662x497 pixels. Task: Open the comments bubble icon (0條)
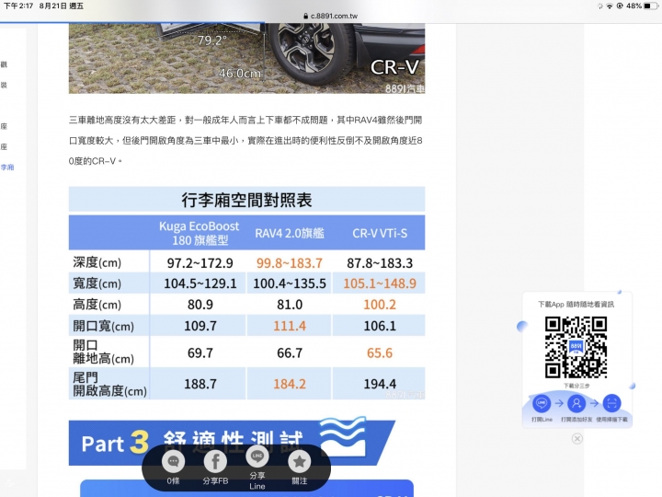[173, 461]
